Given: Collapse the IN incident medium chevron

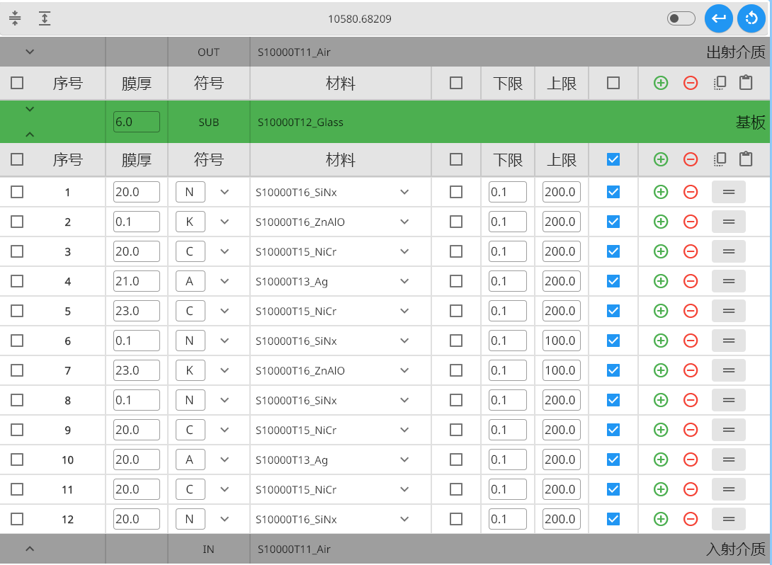Looking at the screenshot, I should pyautogui.click(x=30, y=549).
